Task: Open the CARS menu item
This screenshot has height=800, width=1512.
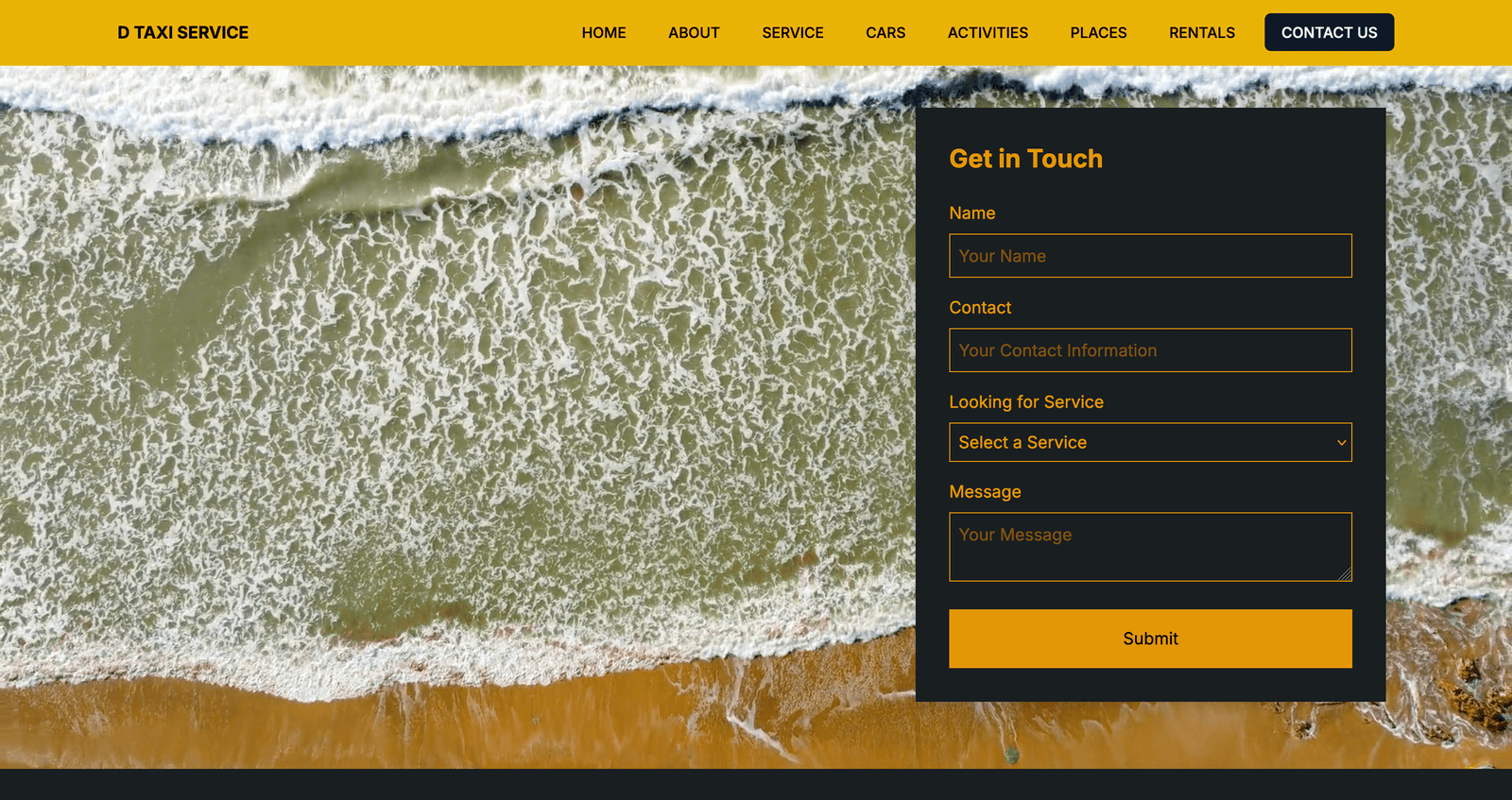Action: tap(885, 33)
